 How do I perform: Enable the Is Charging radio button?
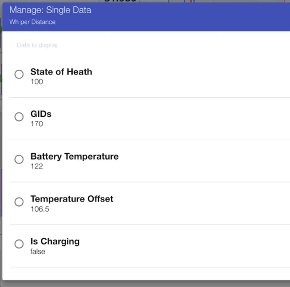(x=19, y=244)
